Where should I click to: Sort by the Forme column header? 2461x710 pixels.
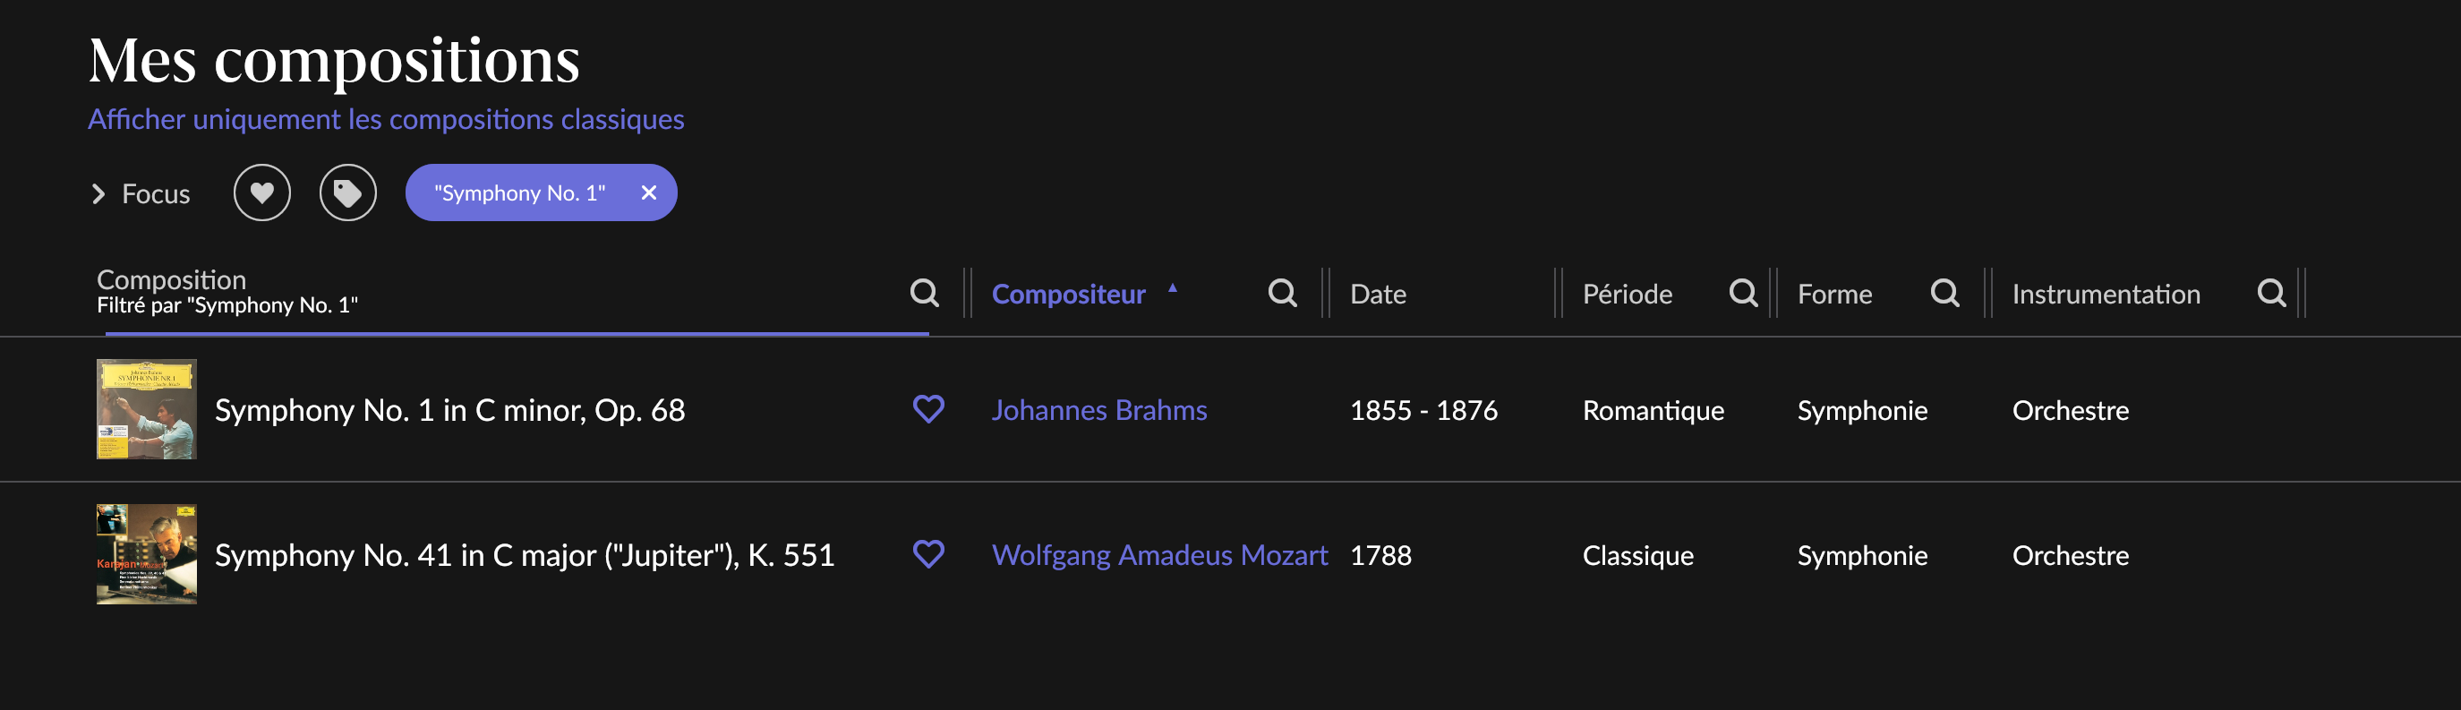(x=1834, y=294)
